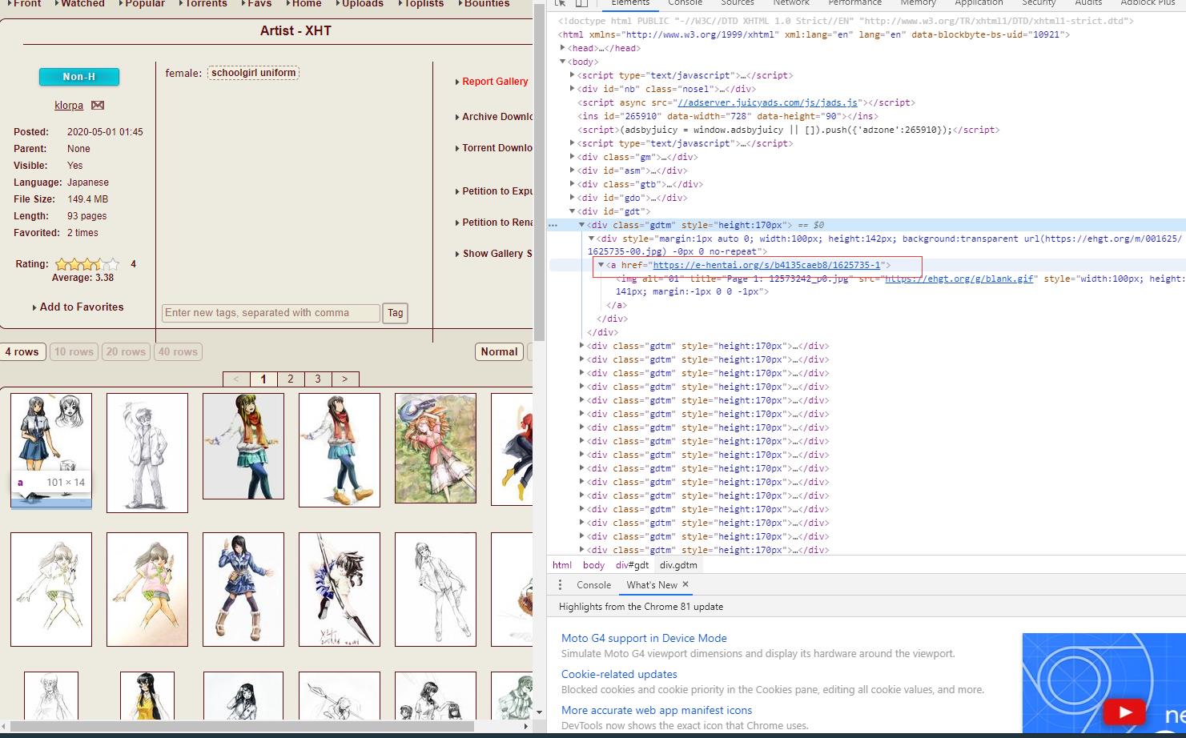Image resolution: width=1186 pixels, height=738 pixels.
Task: Activate the inspect element picker icon
Action: pos(560,3)
